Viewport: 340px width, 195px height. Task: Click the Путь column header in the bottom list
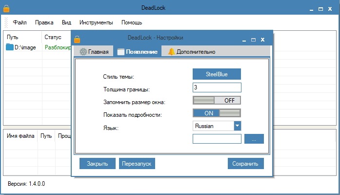[46, 136]
